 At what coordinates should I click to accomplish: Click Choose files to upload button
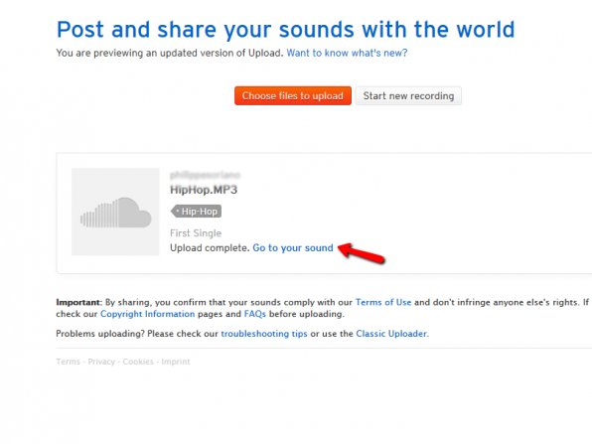(293, 96)
